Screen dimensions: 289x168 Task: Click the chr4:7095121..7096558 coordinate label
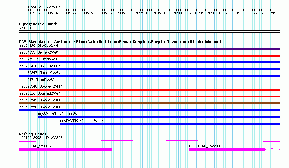[x=40, y=7]
